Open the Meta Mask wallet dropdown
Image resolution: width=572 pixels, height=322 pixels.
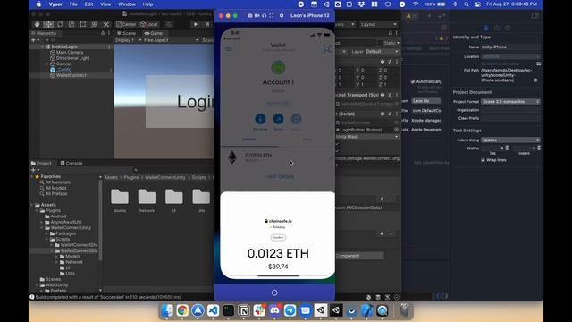pos(367,137)
